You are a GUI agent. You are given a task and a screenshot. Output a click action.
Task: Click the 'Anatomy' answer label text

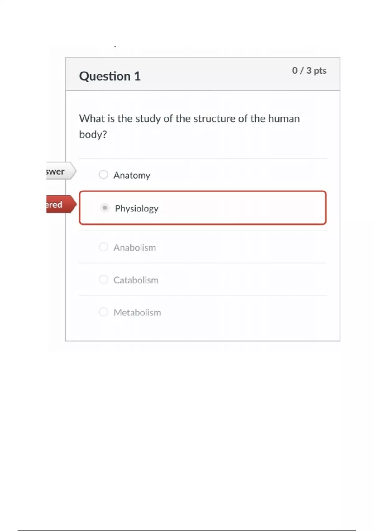tap(132, 175)
